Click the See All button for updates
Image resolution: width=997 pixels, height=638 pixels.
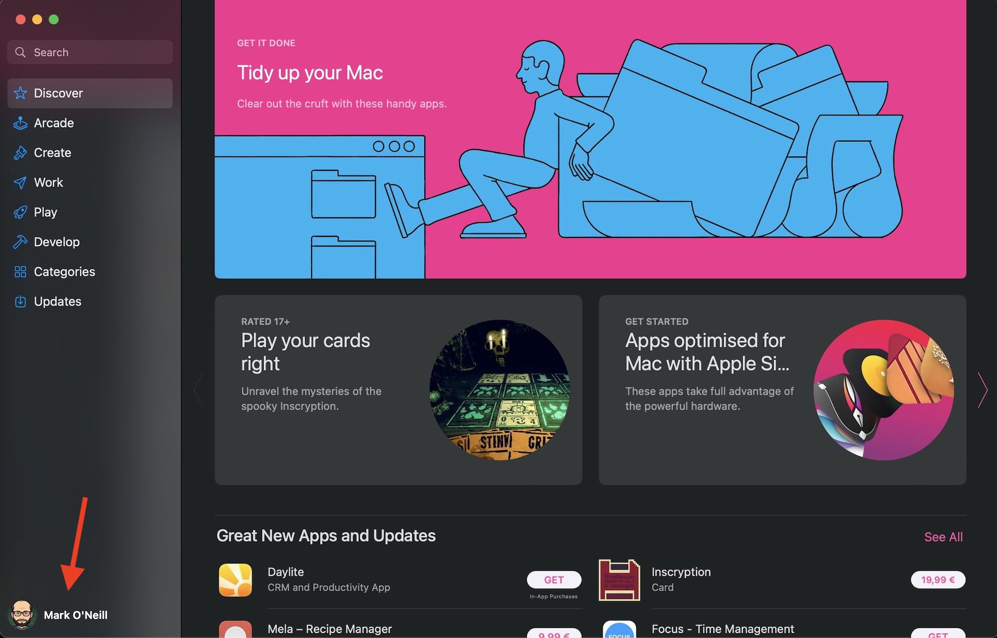coord(944,536)
